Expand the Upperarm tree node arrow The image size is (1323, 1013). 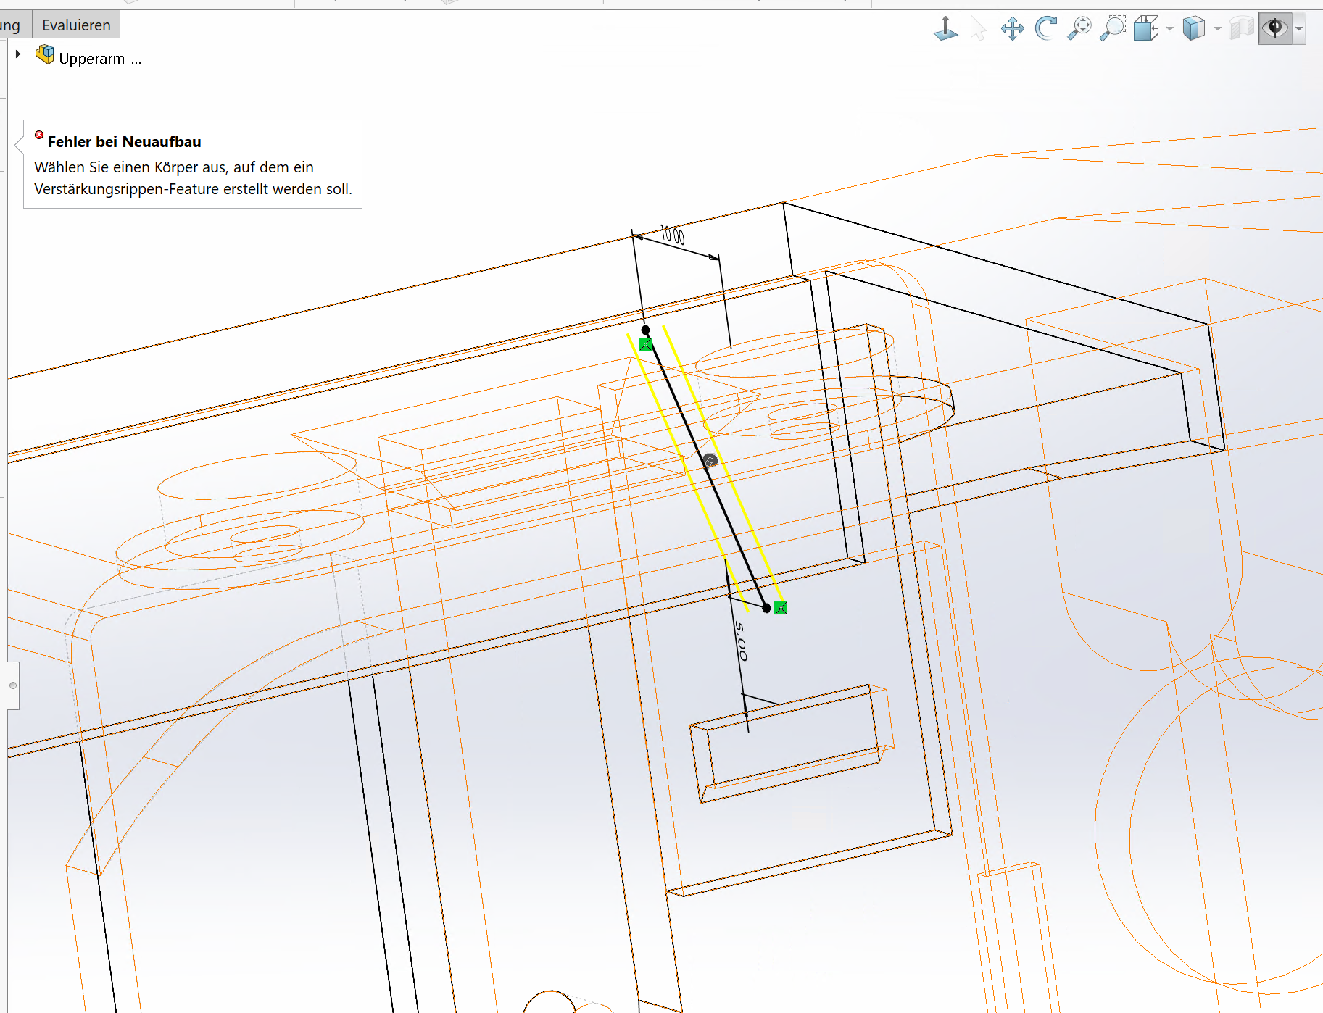(x=18, y=54)
